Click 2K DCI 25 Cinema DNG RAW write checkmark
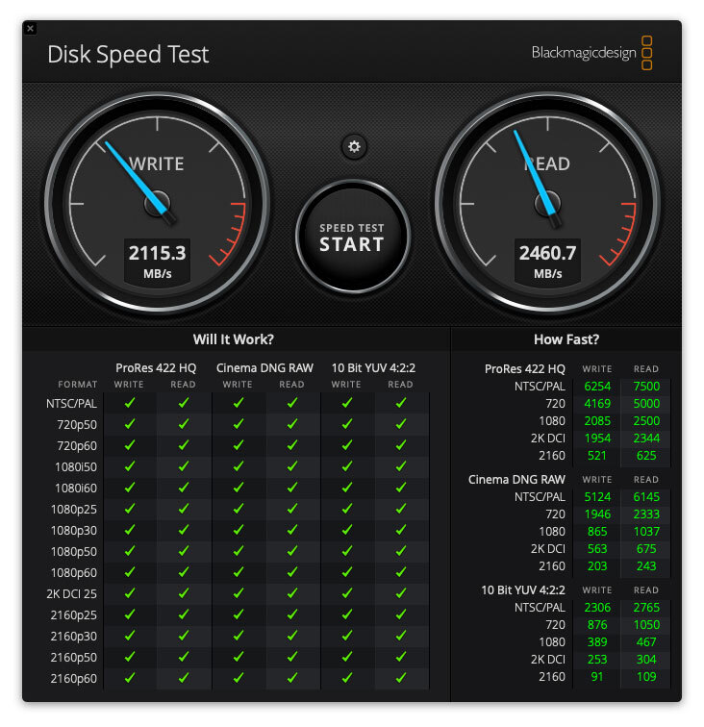This screenshot has height=727, width=704. 238,593
